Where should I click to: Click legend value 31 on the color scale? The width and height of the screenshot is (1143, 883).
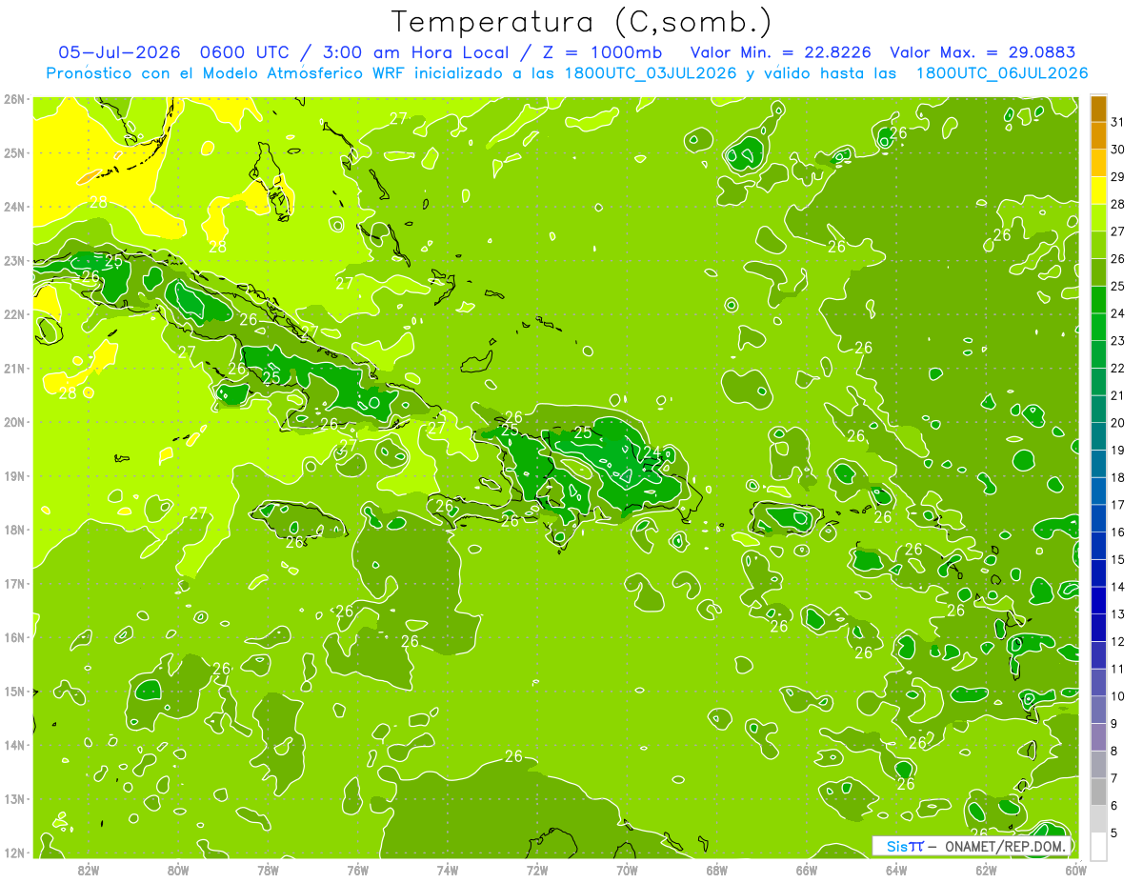(x=1118, y=122)
